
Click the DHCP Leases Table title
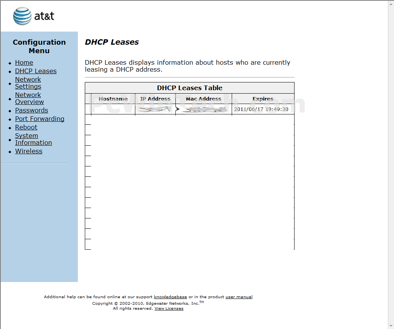[x=190, y=88]
